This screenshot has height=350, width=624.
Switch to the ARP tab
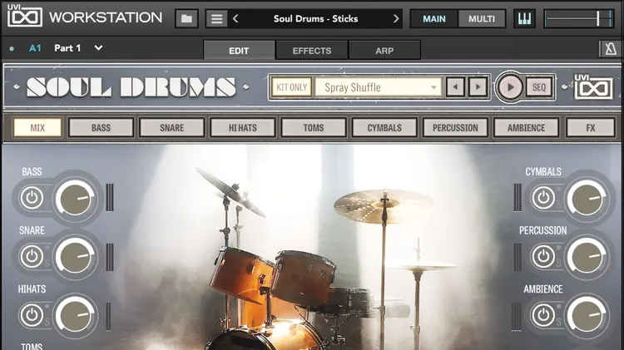(384, 51)
